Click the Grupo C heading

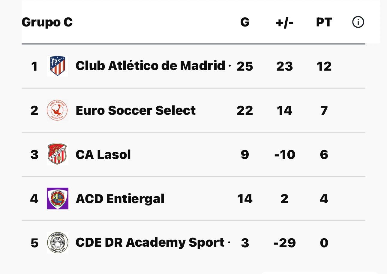[47, 22]
